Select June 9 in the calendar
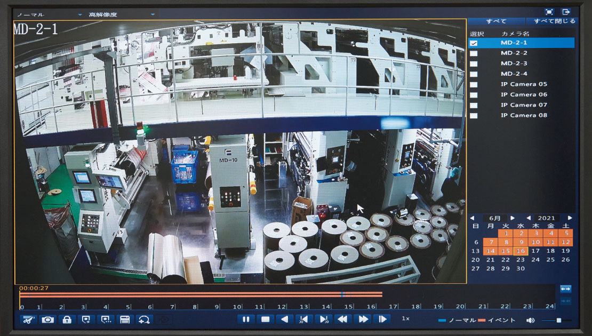Image resolution: width=592 pixels, height=336 pixels. click(521, 242)
